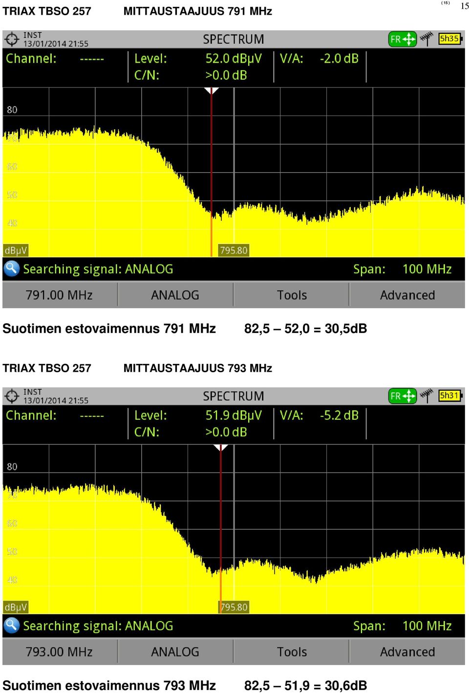Open the Advanced softkey in top screen
The image size is (469, 694).
pyautogui.click(x=407, y=295)
